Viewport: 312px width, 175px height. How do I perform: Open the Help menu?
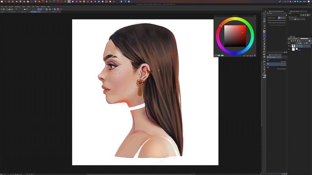click(48, 7)
